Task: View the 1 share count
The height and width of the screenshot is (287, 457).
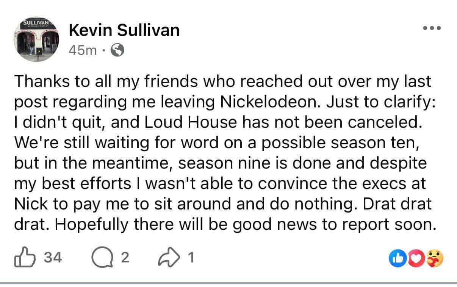Action: tap(191, 258)
